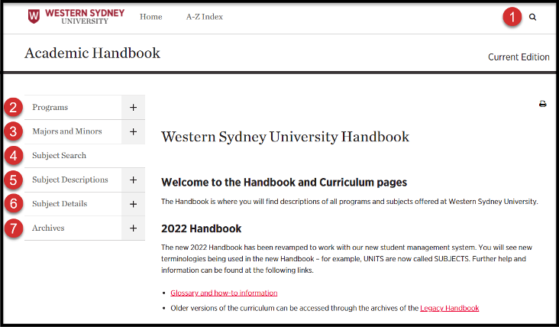Open Glossary and how-to information link
This screenshot has height=327, width=559.
(224, 293)
